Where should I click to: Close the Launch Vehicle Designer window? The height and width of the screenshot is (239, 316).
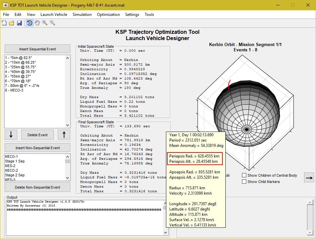click(308, 5)
